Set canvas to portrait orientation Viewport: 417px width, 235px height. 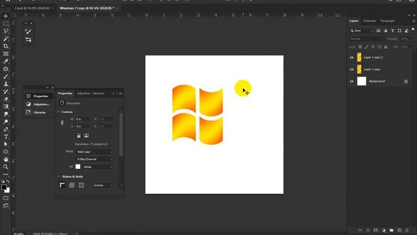pyautogui.click(x=79, y=136)
